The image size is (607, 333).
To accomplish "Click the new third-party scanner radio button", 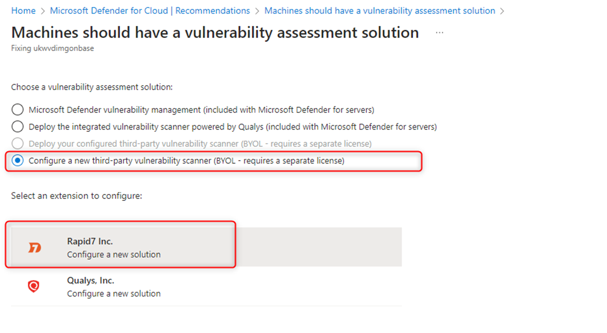I will click(x=17, y=160).
